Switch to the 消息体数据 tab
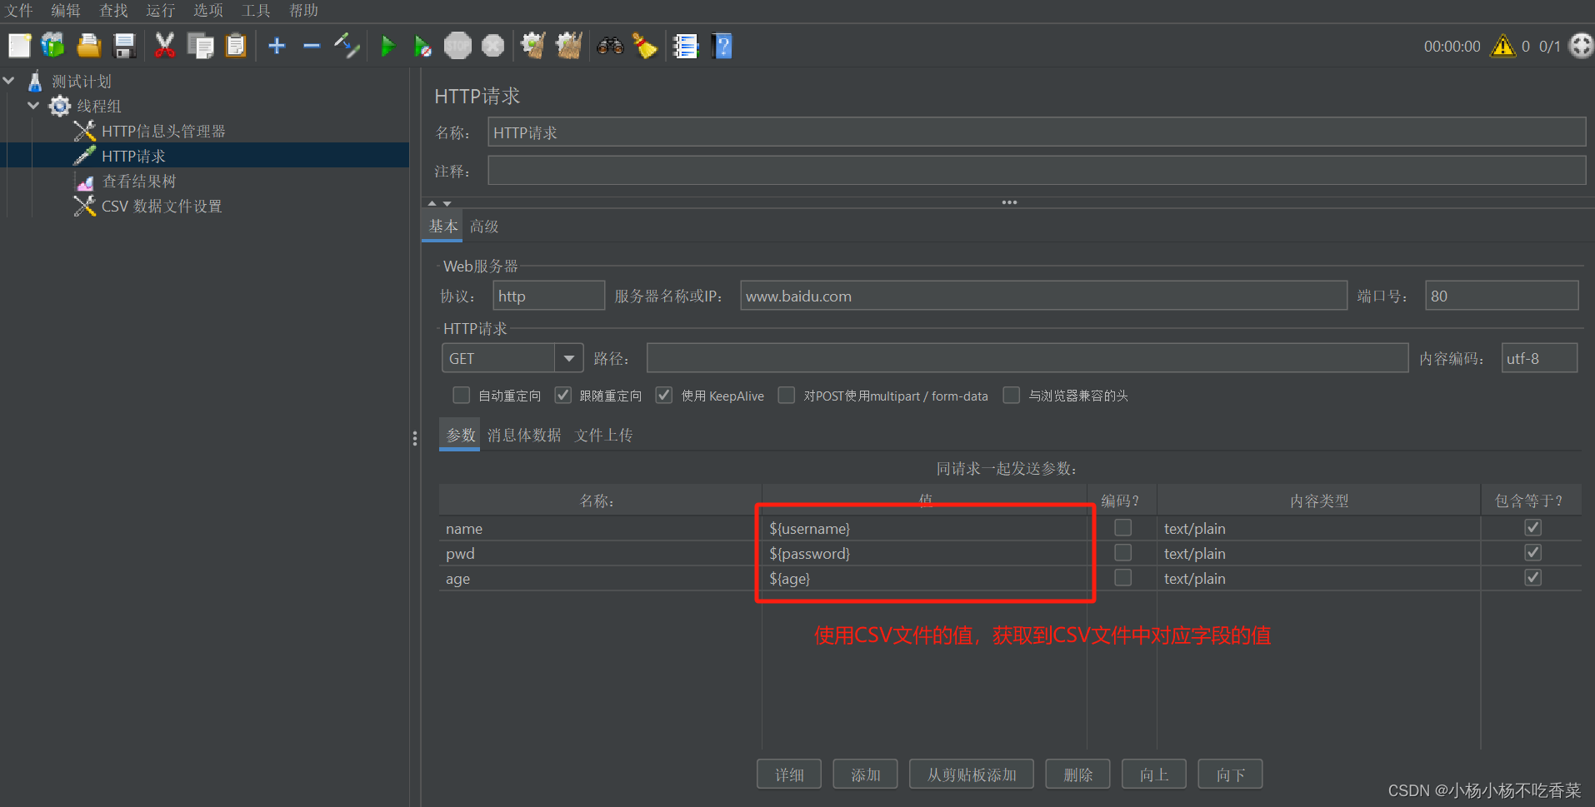The width and height of the screenshot is (1595, 807). 524,435
